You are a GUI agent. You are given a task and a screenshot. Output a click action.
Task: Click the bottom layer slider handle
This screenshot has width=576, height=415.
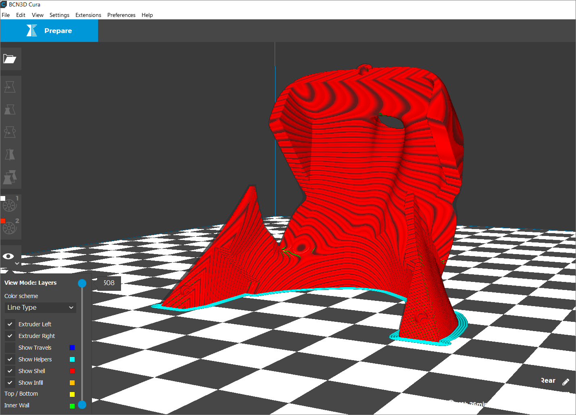coord(82,405)
